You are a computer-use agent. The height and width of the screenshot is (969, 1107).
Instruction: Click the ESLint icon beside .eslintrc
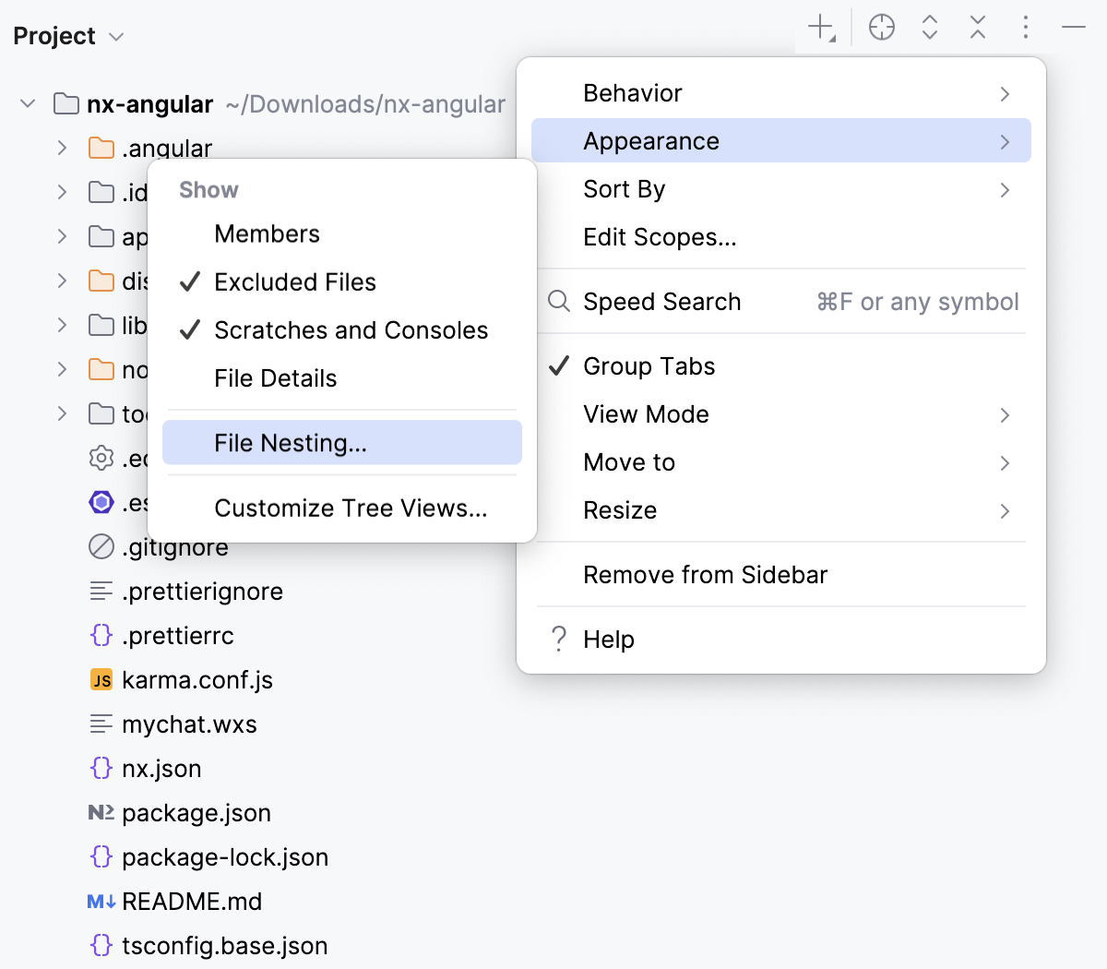click(x=100, y=503)
